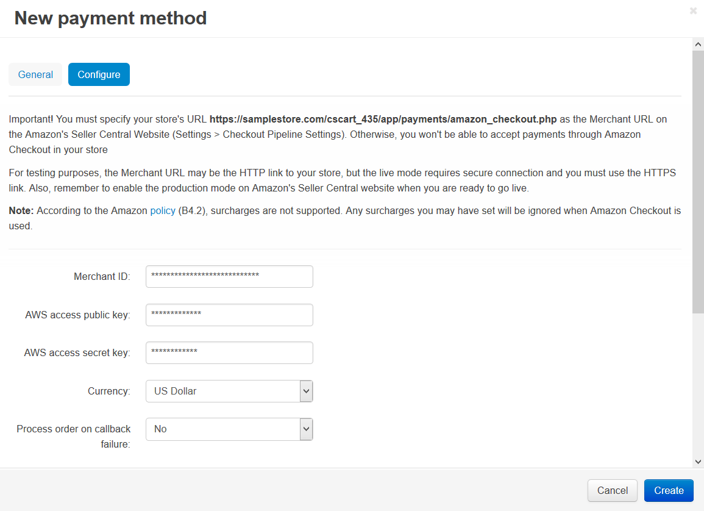The height and width of the screenshot is (511, 704).
Task: Click the AWS access public key field
Action: (x=229, y=315)
